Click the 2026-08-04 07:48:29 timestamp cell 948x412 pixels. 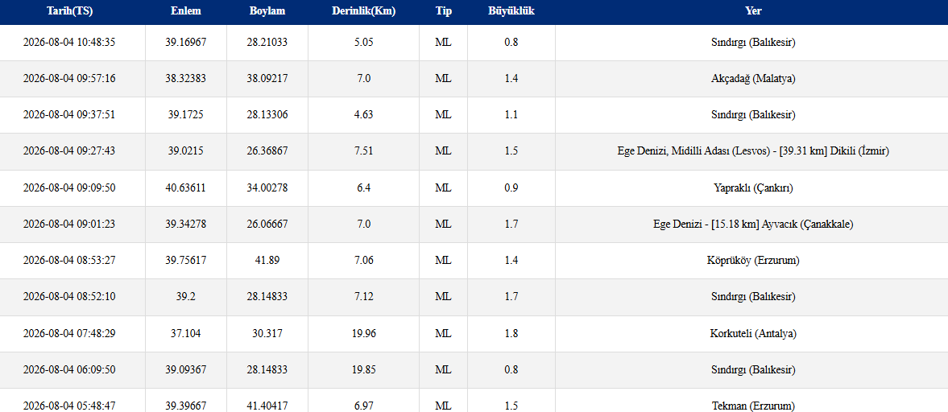coord(69,333)
